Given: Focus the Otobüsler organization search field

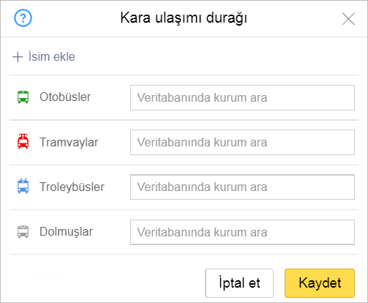Looking at the screenshot, I should [242, 97].
